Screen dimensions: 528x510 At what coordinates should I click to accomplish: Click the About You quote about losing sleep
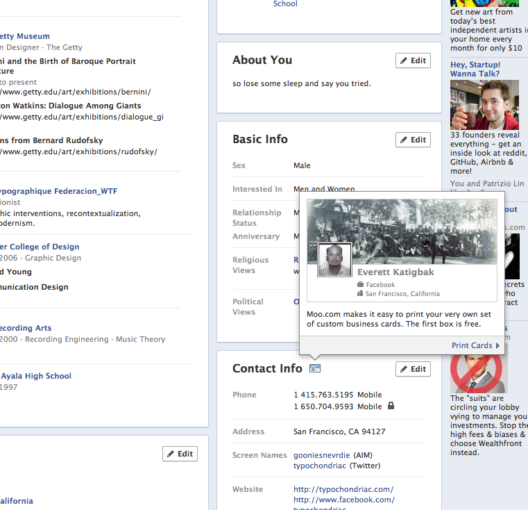[301, 83]
